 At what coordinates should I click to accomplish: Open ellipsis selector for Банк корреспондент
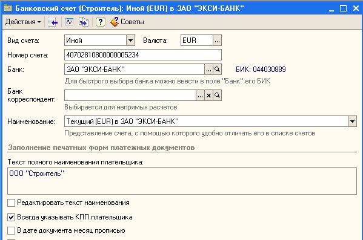pyautogui.click(x=200, y=95)
